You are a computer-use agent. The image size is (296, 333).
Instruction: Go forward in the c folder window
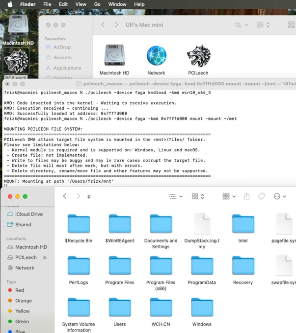[x=78, y=196]
